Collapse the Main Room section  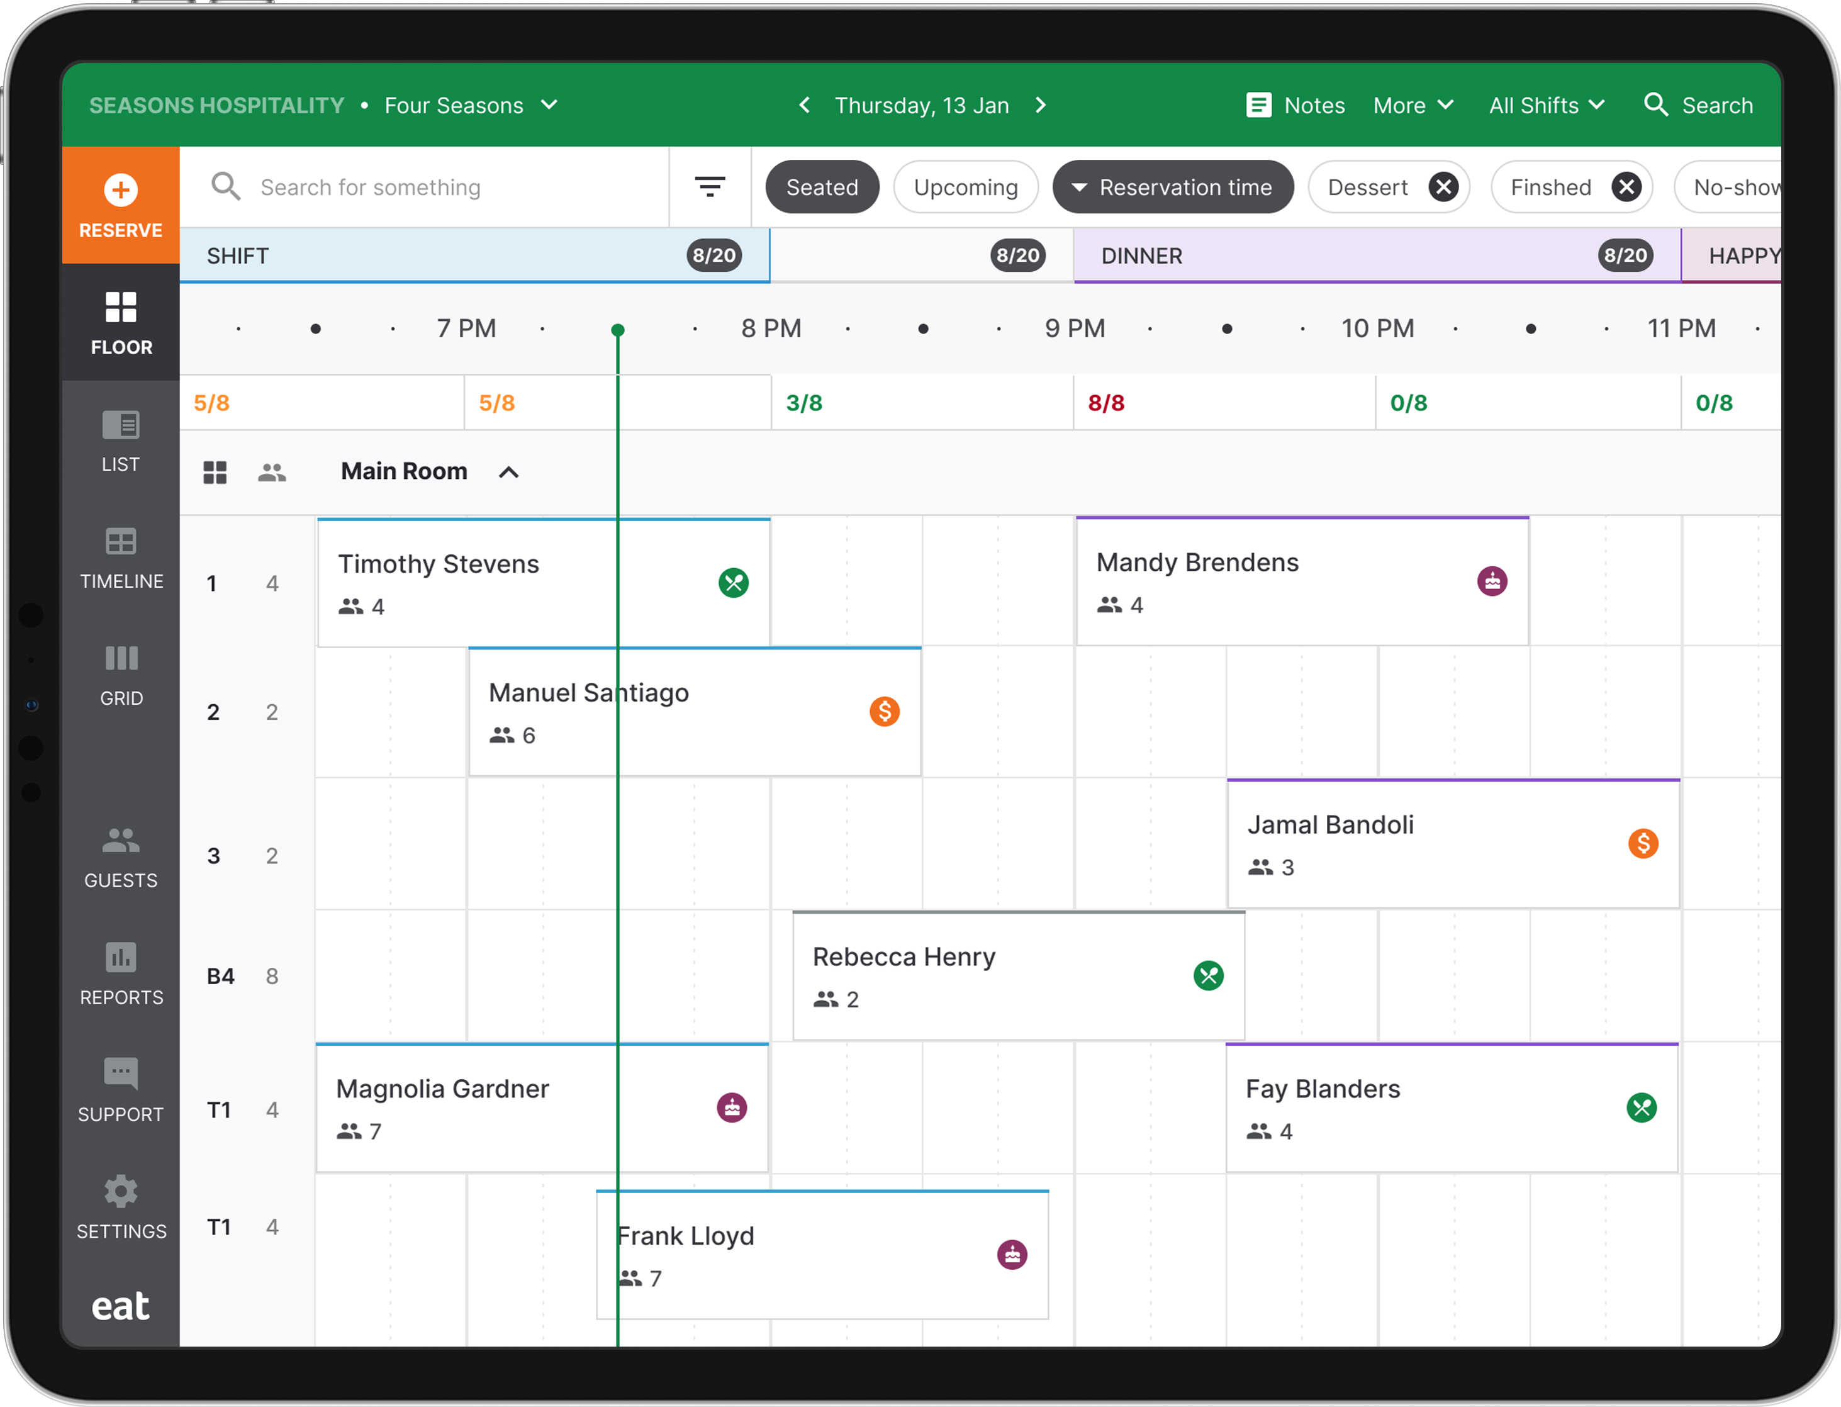[x=508, y=471]
